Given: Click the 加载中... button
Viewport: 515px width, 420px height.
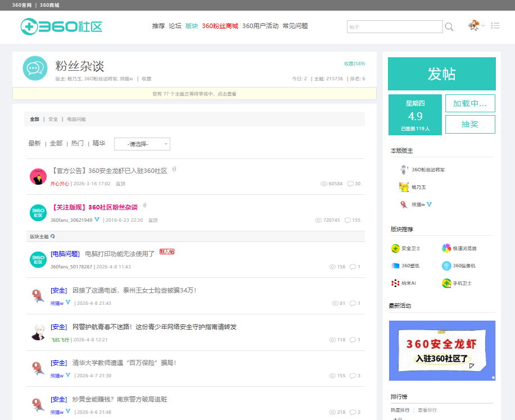Looking at the screenshot, I should [x=470, y=103].
